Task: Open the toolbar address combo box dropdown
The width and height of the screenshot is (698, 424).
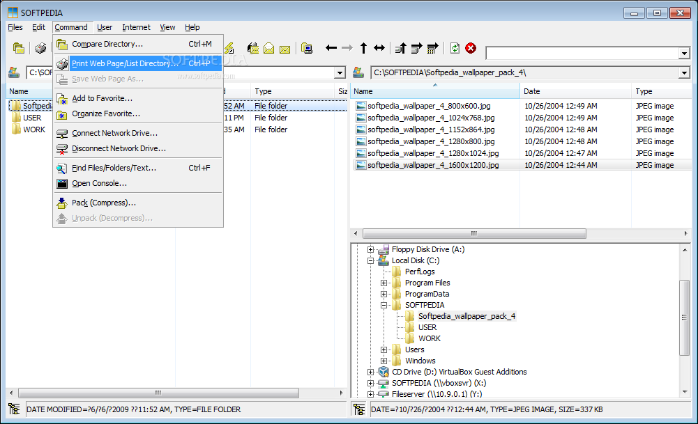Action: 685,54
